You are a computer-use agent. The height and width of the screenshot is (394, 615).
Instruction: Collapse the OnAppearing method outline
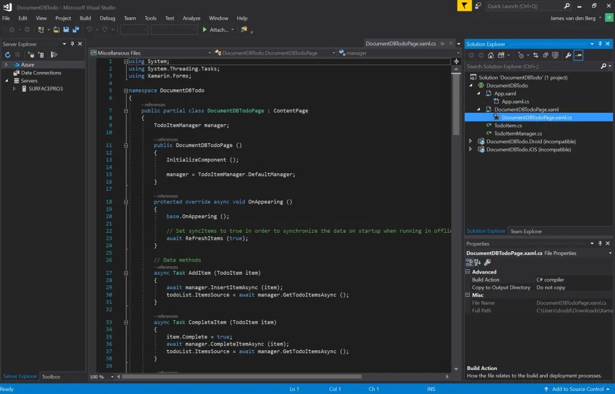[126, 202]
